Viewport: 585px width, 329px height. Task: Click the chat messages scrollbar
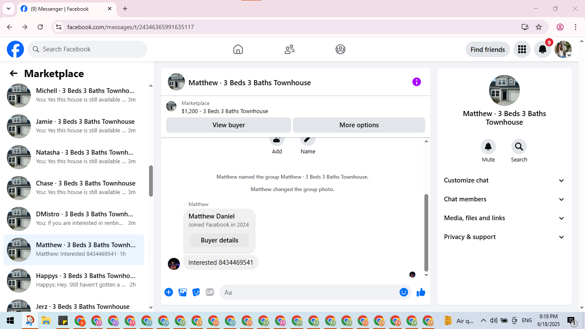tap(426, 233)
